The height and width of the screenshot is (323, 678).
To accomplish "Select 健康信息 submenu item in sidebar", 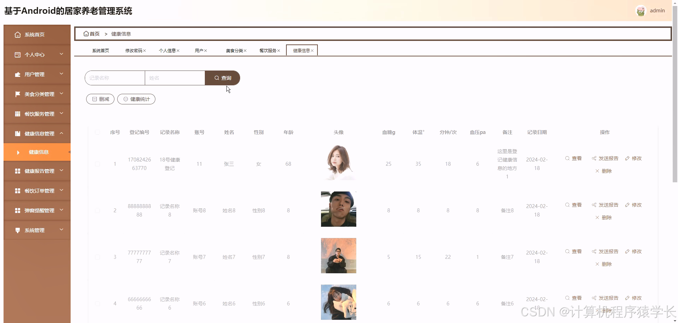I will (x=37, y=152).
